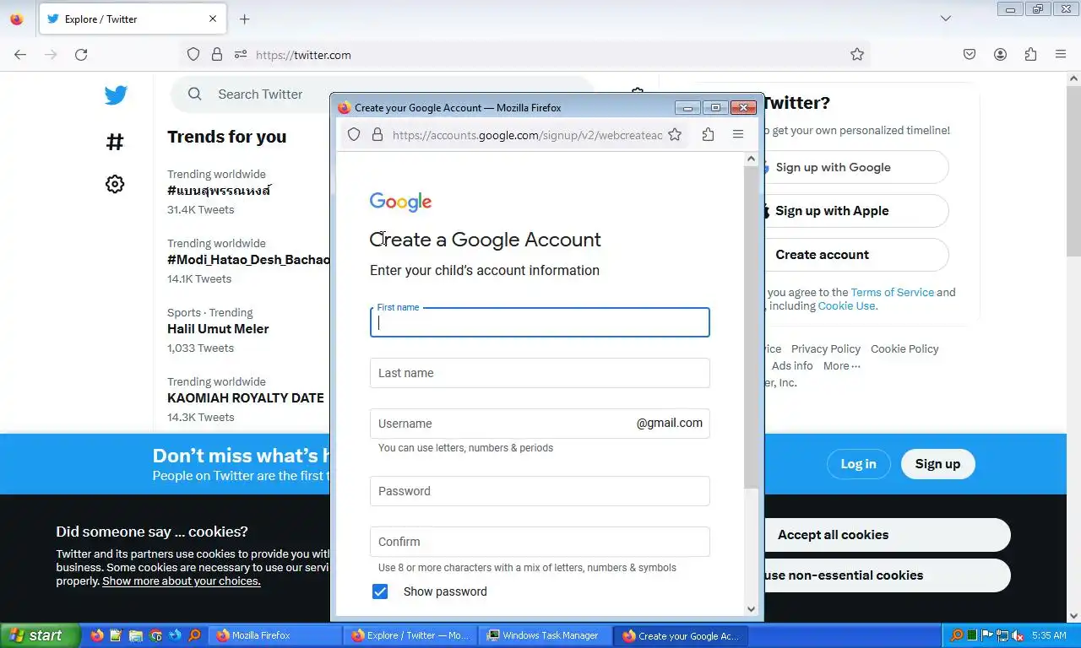This screenshot has width=1081, height=648.
Task: Open the #Modi_Hatao_Desh_Bachao trend
Action: click(x=248, y=260)
